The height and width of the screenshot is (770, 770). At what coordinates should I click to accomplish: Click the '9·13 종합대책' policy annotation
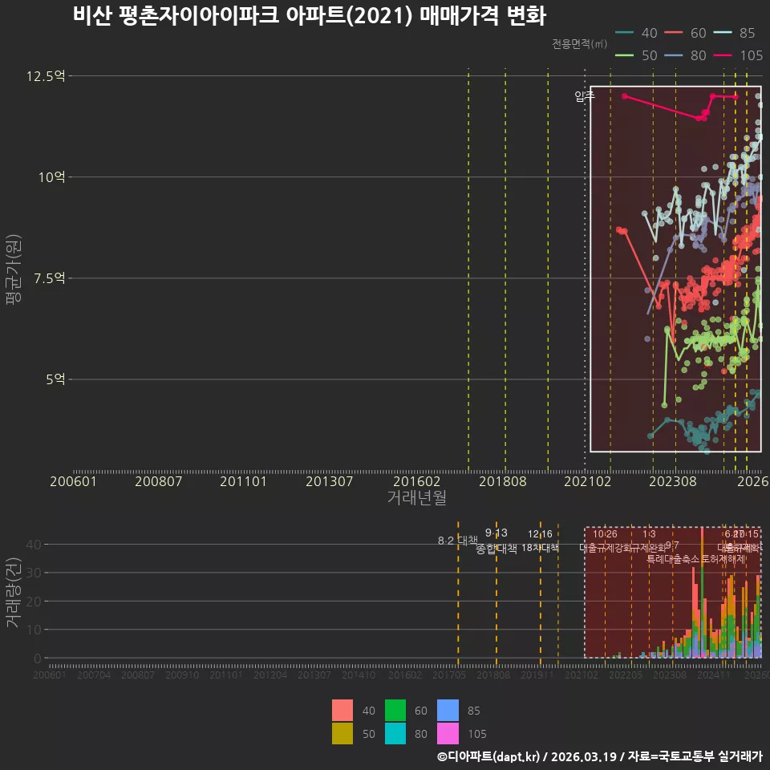click(496, 541)
